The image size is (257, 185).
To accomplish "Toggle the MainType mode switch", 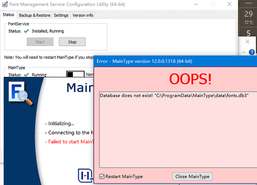I will click(x=75, y=74).
